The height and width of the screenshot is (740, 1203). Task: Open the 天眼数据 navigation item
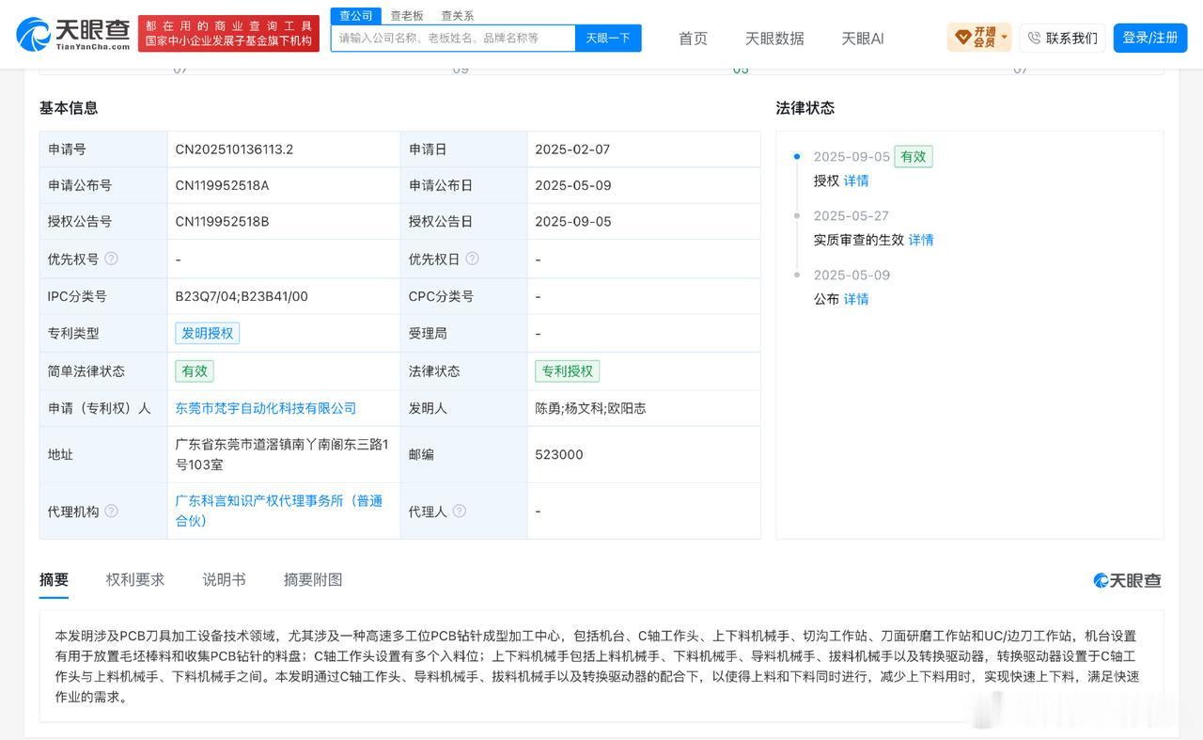tap(774, 39)
